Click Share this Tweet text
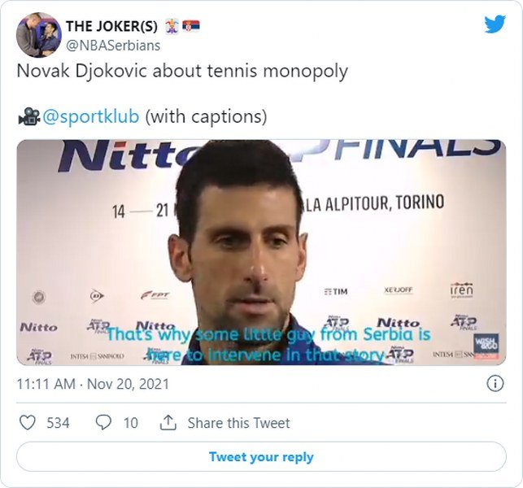The image size is (523, 488). 238,423
